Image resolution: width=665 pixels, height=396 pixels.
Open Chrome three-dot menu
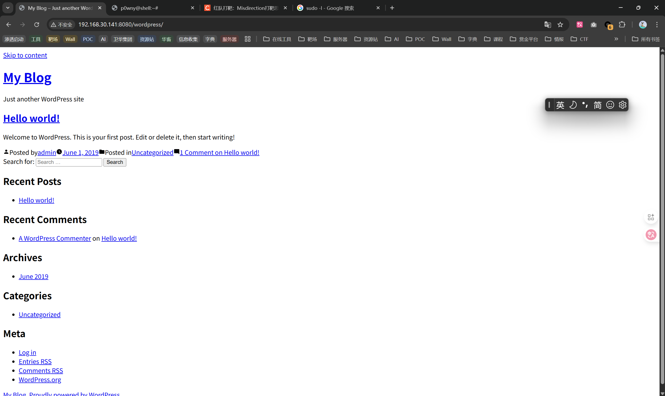pyautogui.click(x=657, y=25)
